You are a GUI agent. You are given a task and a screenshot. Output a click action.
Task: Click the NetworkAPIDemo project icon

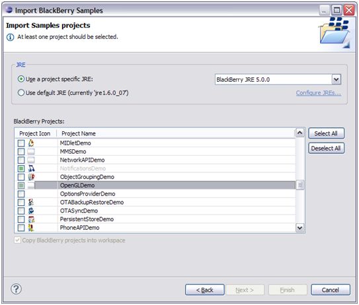[x=31, y=160]
